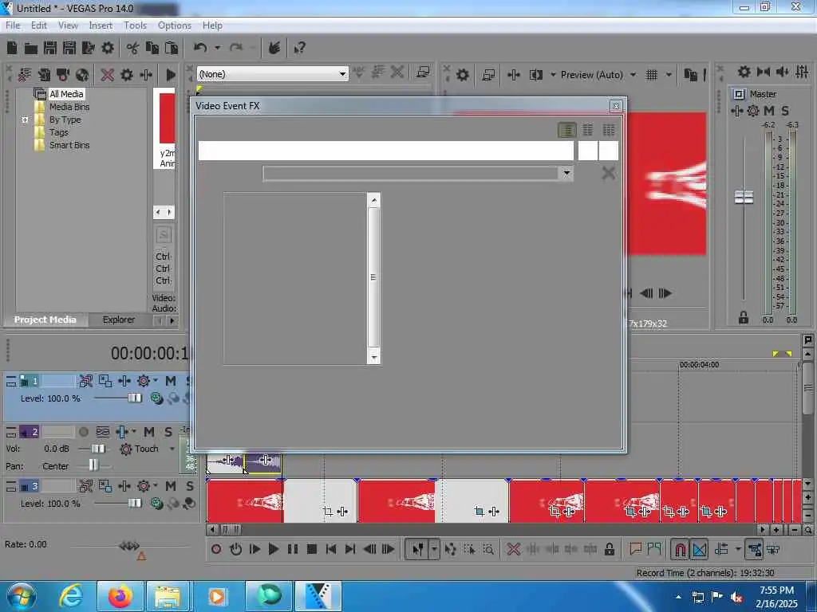Viewport: 817px width, 612px height.
Task: Click Pause in the transport bar
Action: [292, 549]
